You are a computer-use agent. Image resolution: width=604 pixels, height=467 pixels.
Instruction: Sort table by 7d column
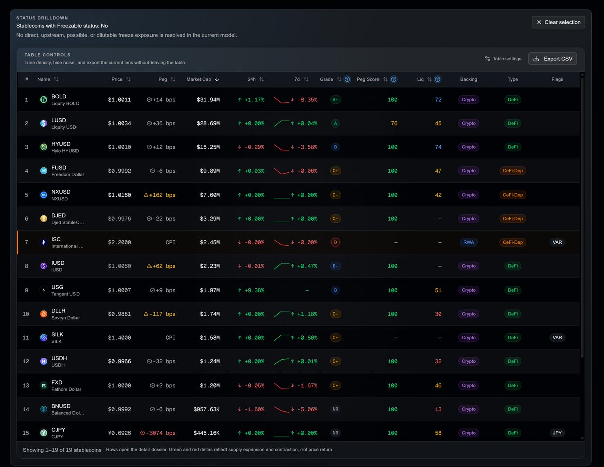(301, 79)
